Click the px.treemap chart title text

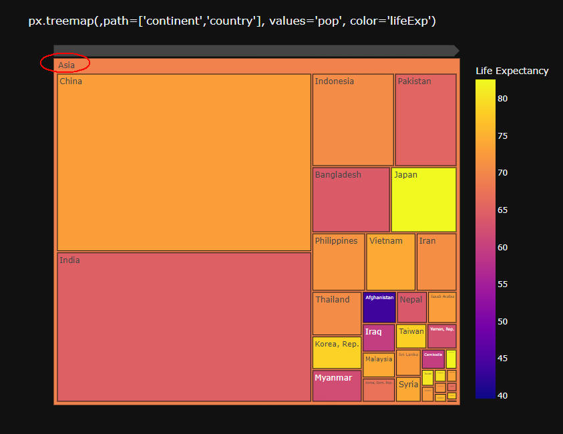[232, 21]
